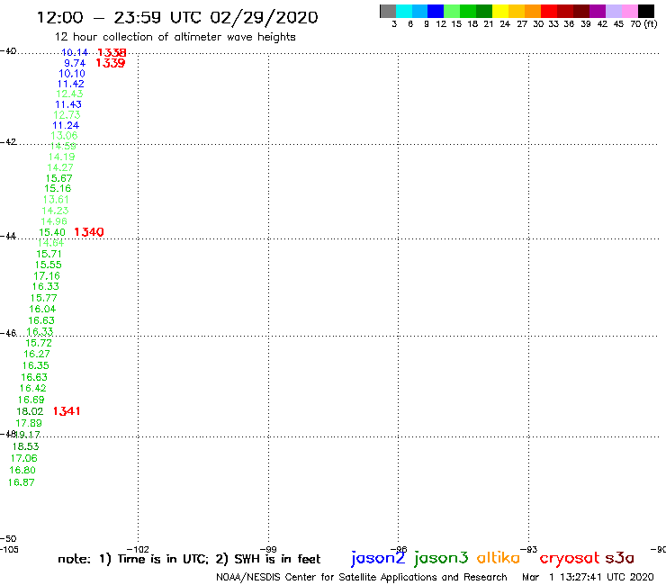Select the wave height value 16.80
The width and height of the screenshot is (666, 585).
(x=22, y=470)
